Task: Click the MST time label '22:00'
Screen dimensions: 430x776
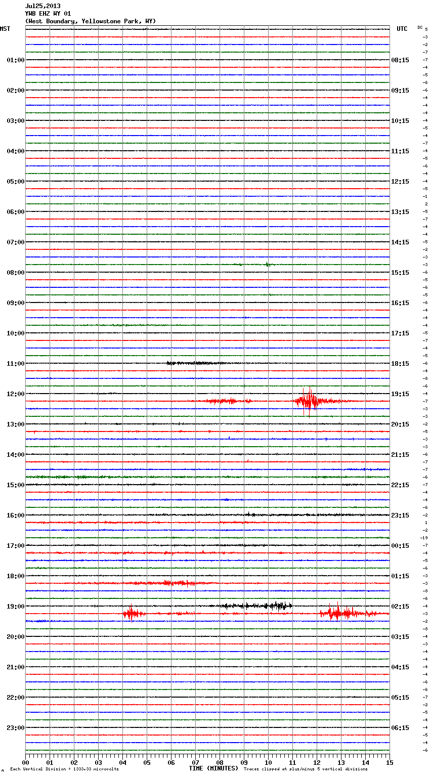Action: (x=16, y=698)
